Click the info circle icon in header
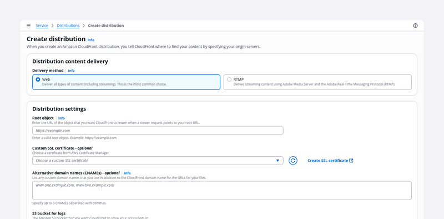The image size is (444, 219). click(x=415, y=26)
